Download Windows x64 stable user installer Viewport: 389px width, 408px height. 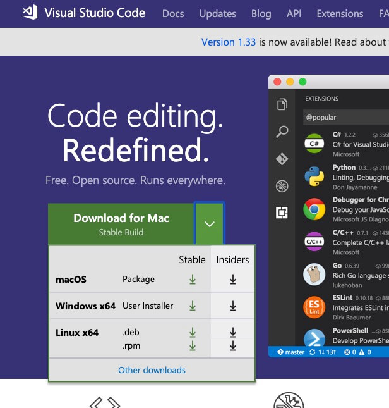click(x=193, y=306)
